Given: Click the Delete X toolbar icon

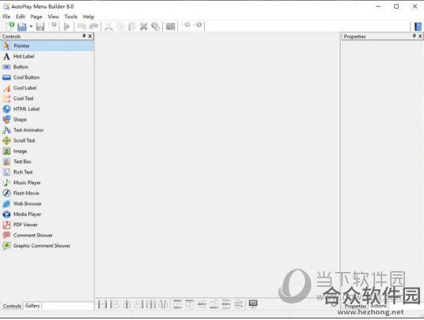Looking at the screenshot, I should pyautogui.click(x=143, y=27).
